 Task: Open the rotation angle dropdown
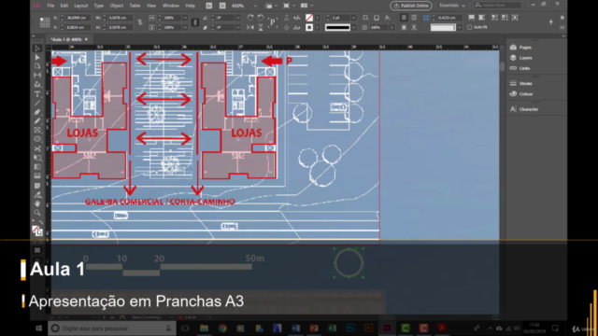click(x=238, y=18)
